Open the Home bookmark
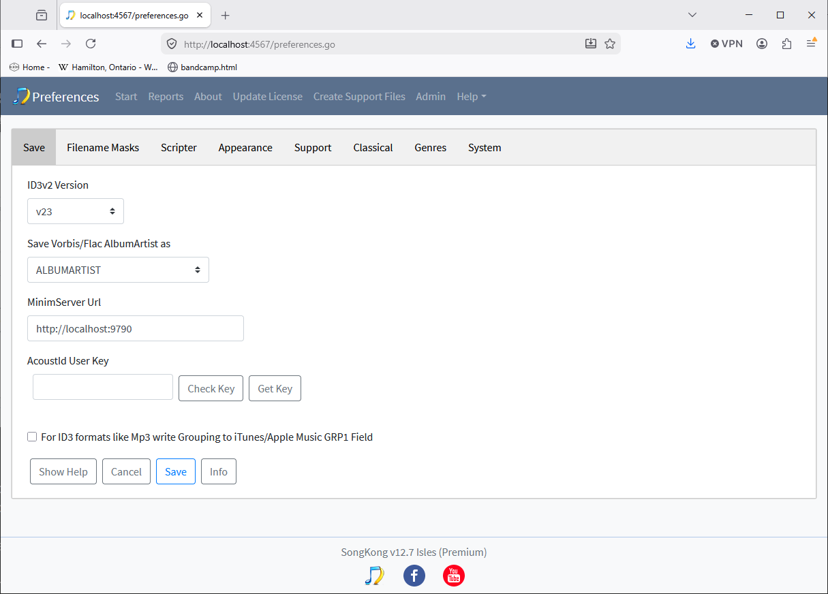The width and height of the screenshot is (828, 594). [29, 67]
